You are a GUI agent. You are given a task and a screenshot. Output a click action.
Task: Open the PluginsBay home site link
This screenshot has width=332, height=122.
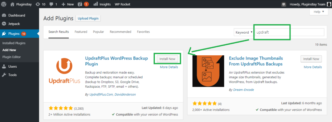[x=21, y=4]
